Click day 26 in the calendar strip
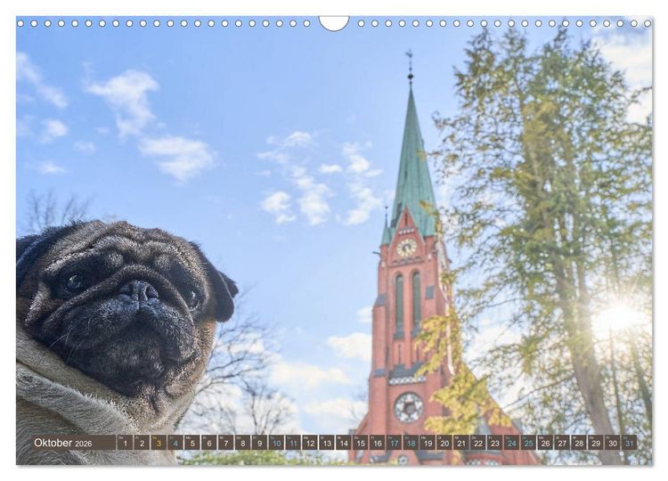The width and height of the screenshot is (668, 481). pyautogui.click(x=546, y=443)
